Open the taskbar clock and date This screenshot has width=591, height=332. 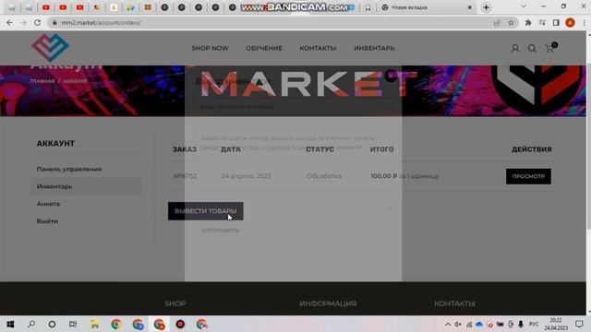556,324
